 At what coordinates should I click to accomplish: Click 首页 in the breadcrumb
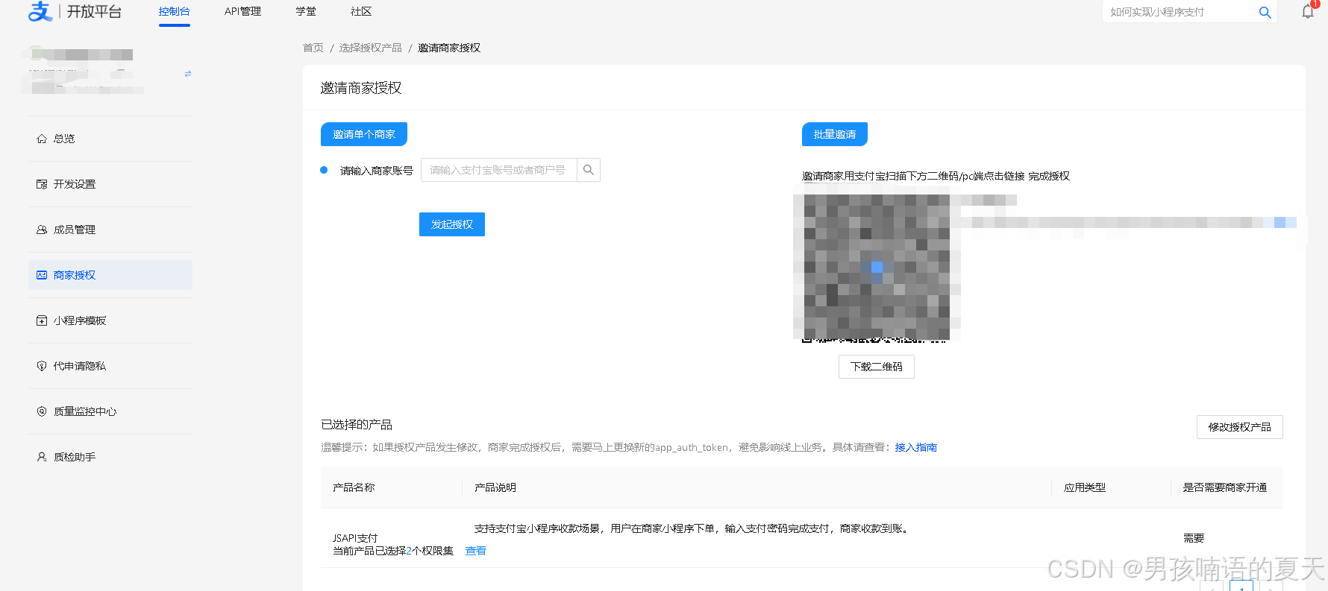[313, 48]
